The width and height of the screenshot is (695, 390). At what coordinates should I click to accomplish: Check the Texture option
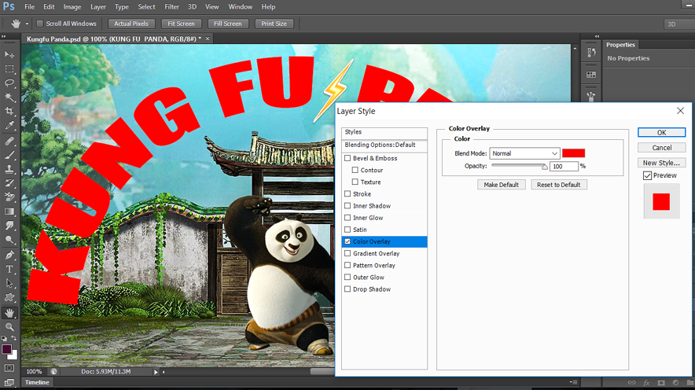[355, 182]
